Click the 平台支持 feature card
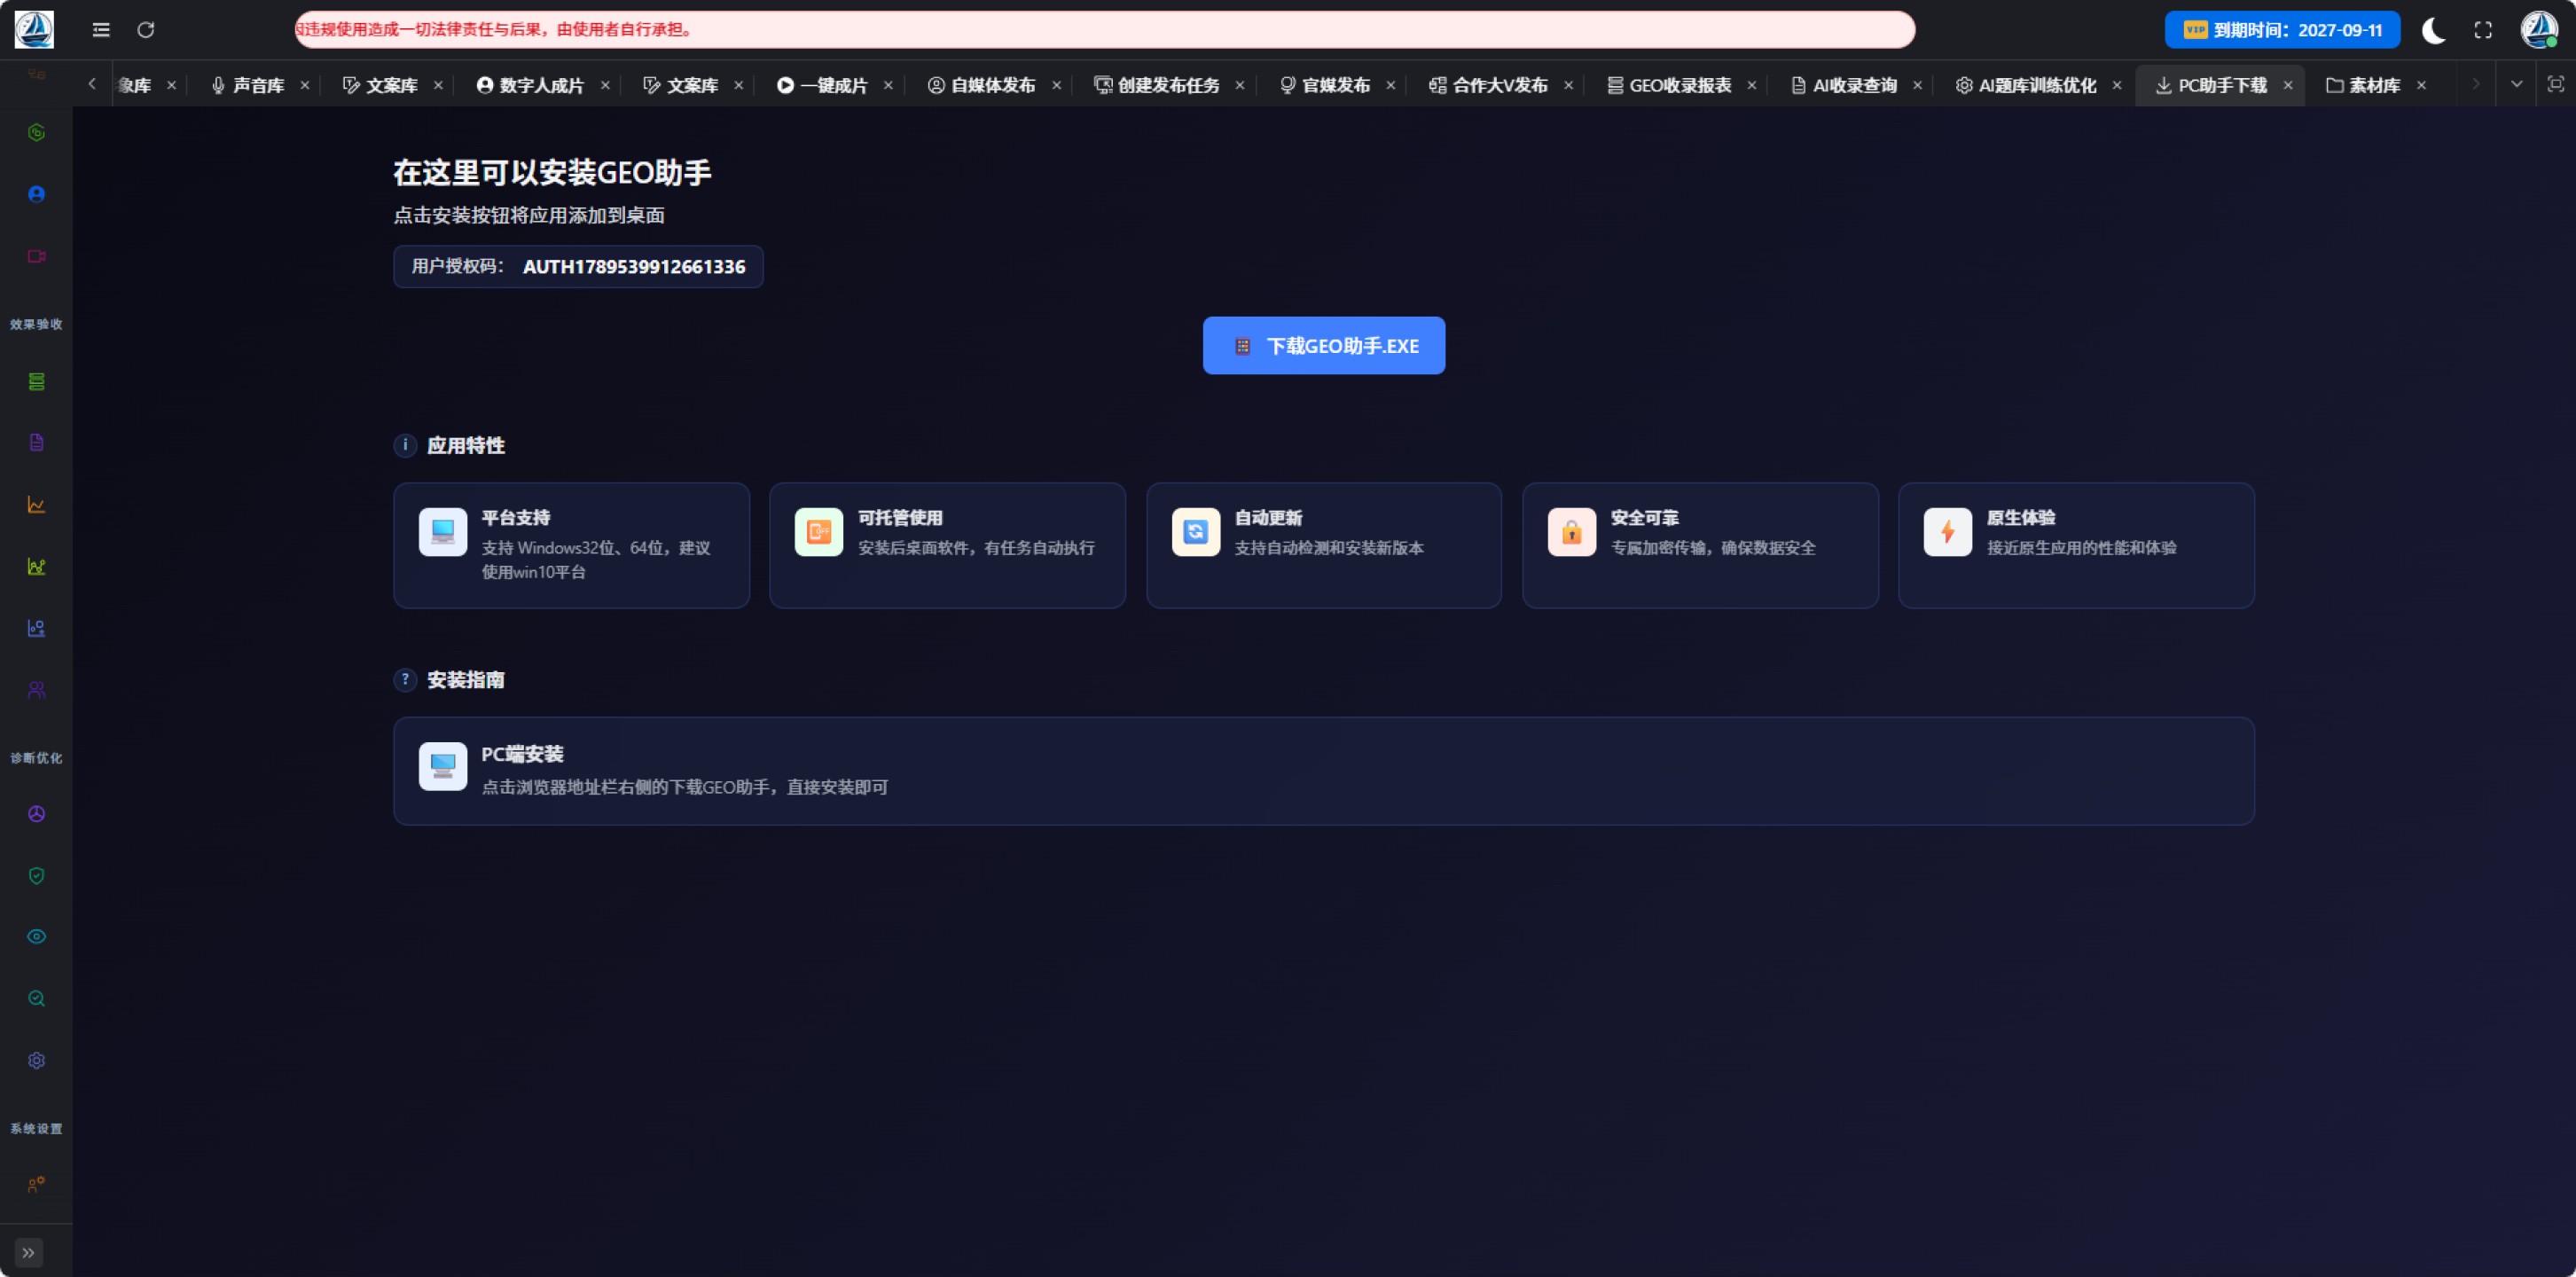Viewport: 2576px width, 1277px height. click(x=571, y=546)
